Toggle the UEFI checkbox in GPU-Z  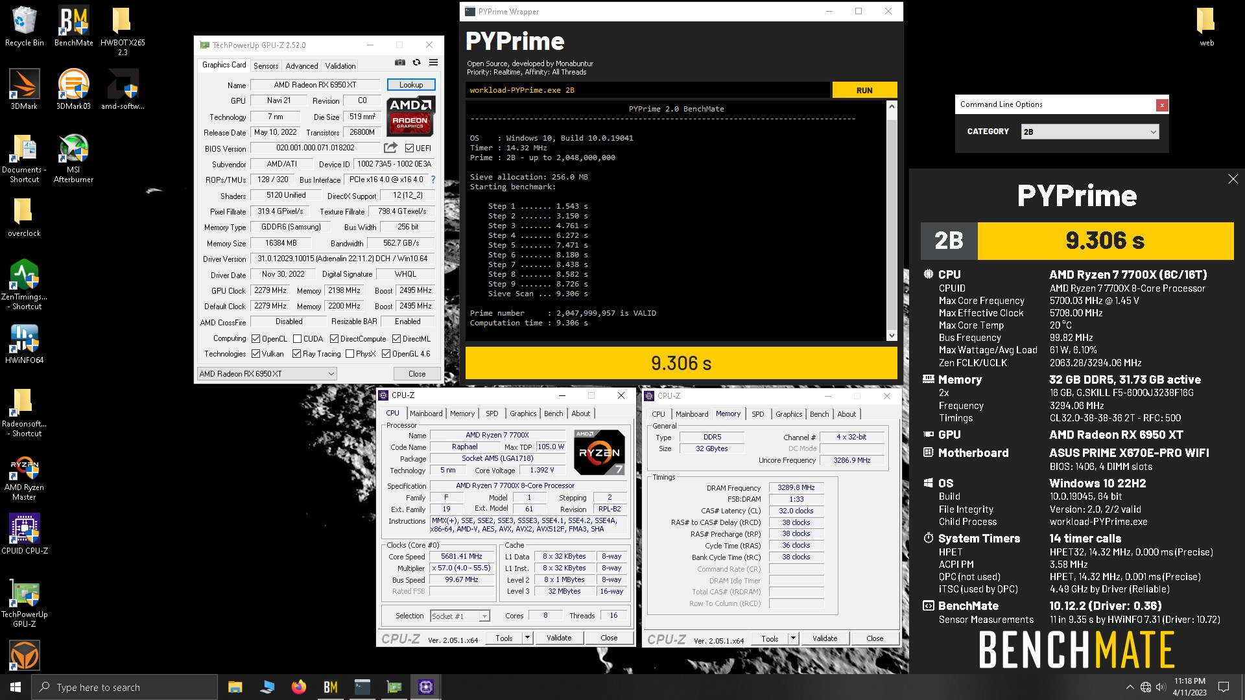(409, 148)
